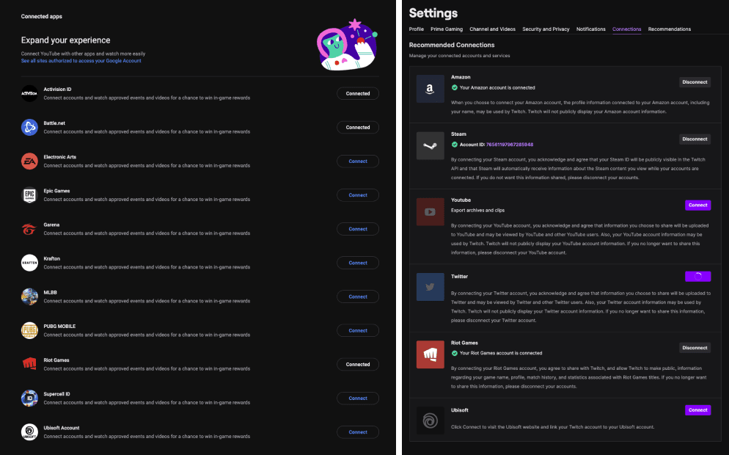Click the 'Connected apps' page title
This screenshot has width=729, height=455.
click(x=41, y=16)
